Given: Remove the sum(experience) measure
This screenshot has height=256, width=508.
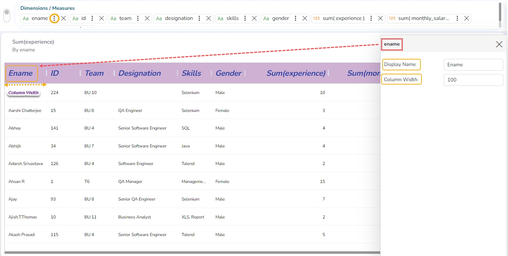Looking at the screenshot, I should click(380, 19).
